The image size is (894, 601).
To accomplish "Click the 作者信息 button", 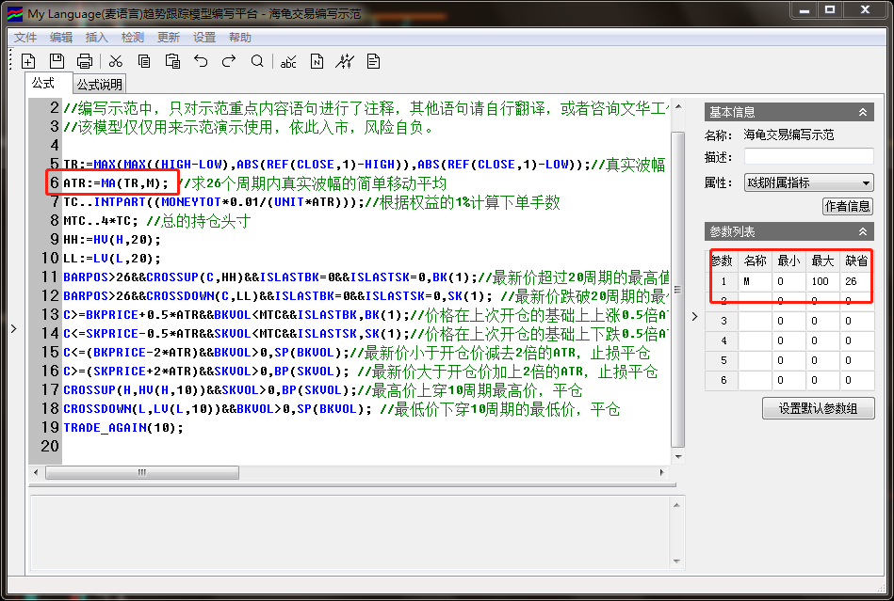I will coord(848,206).
